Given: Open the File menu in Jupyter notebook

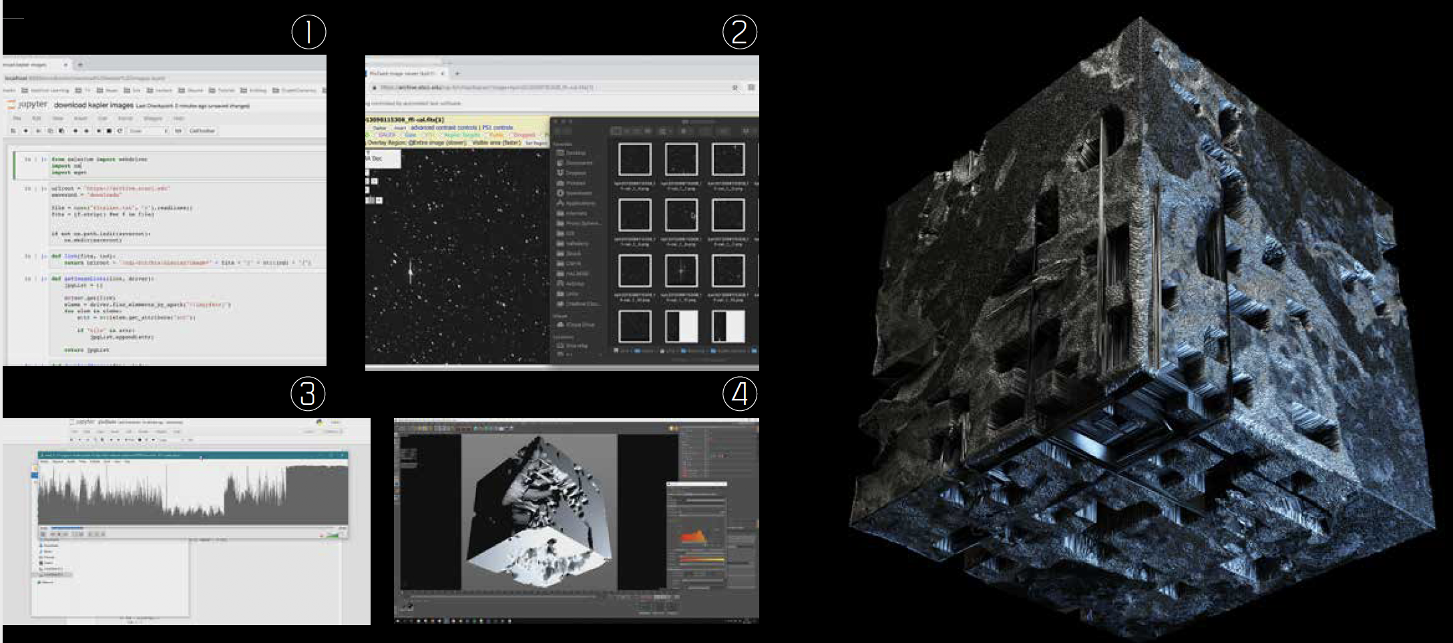Looking at the screenshot, I should coord(17,119).
